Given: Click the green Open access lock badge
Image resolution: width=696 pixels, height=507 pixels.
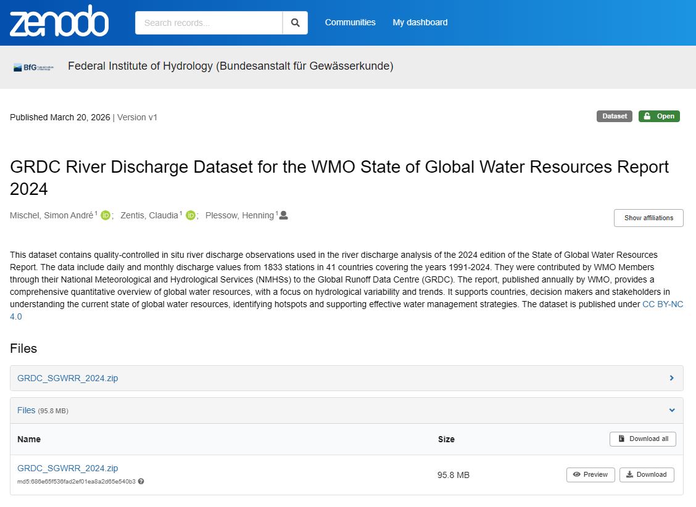Looking at the screenshot, I should pos(659,116).
